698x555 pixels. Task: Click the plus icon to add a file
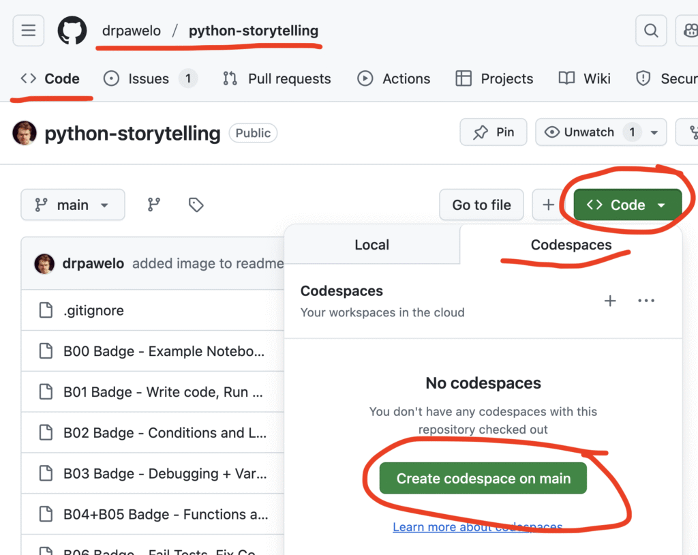[549, 205]
